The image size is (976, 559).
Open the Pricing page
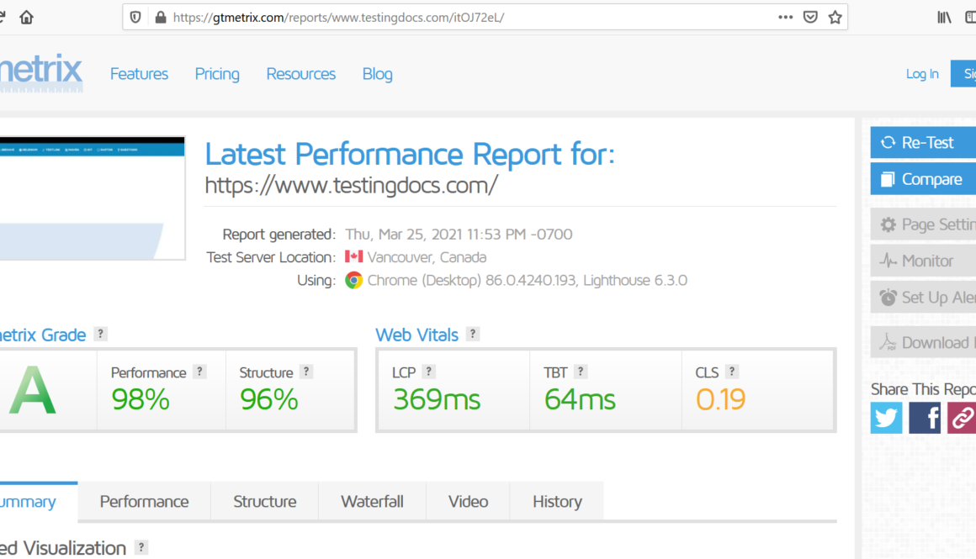tap(216, 74)
